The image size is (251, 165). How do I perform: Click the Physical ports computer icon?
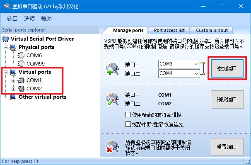pos(13,47)
